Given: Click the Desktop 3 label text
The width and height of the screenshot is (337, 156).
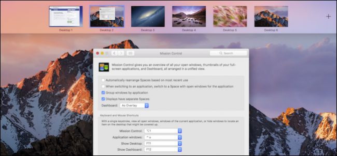Looking at the screenshot, I should 148,30.
